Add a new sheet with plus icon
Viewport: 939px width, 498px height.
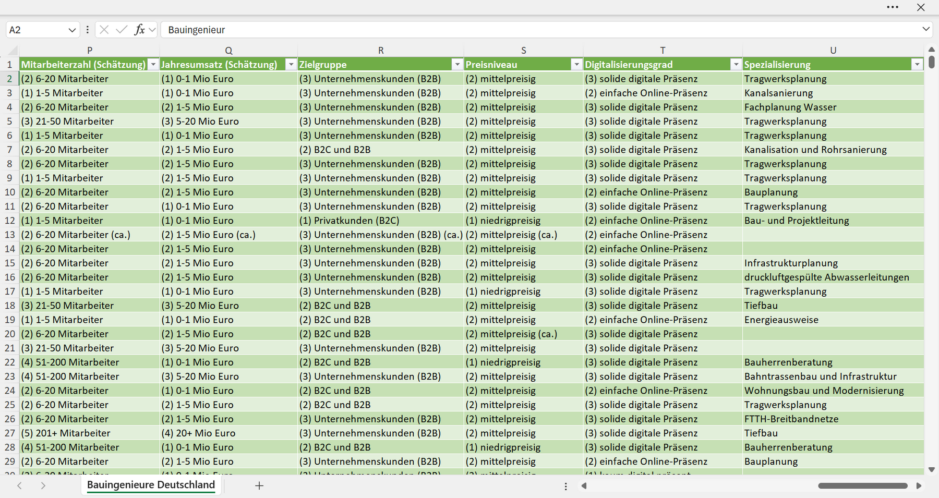(x=259, y=485)
